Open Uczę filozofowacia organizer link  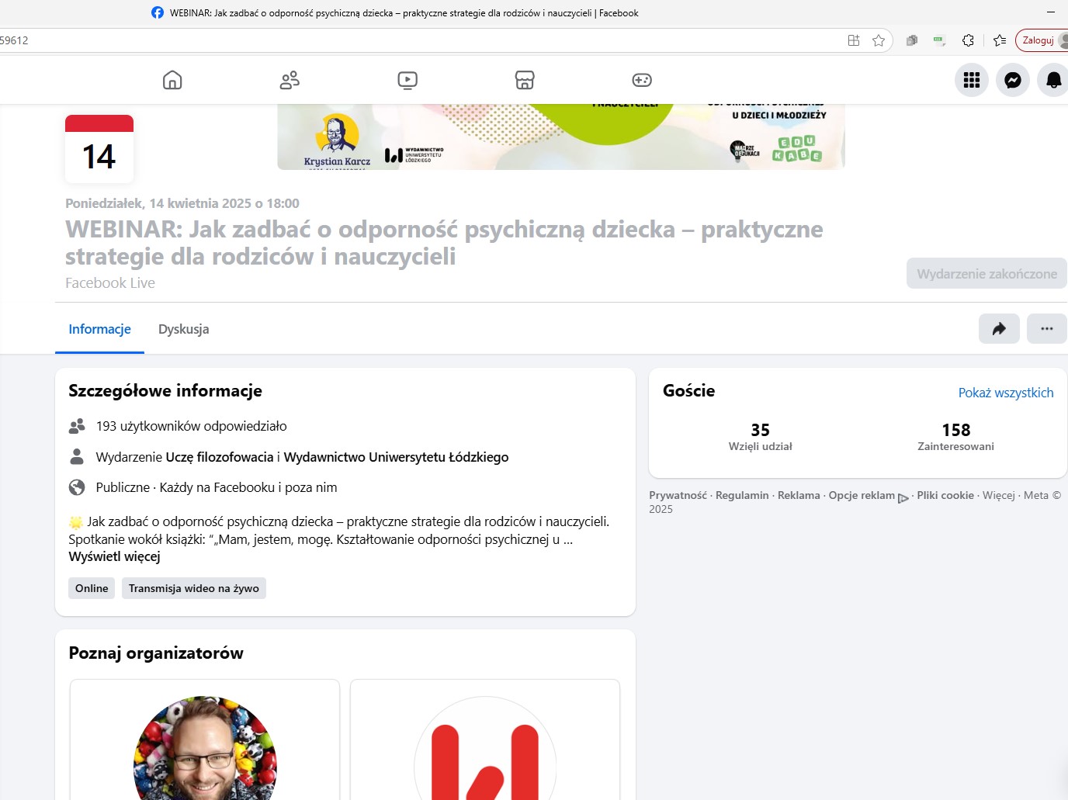(220, 457)
